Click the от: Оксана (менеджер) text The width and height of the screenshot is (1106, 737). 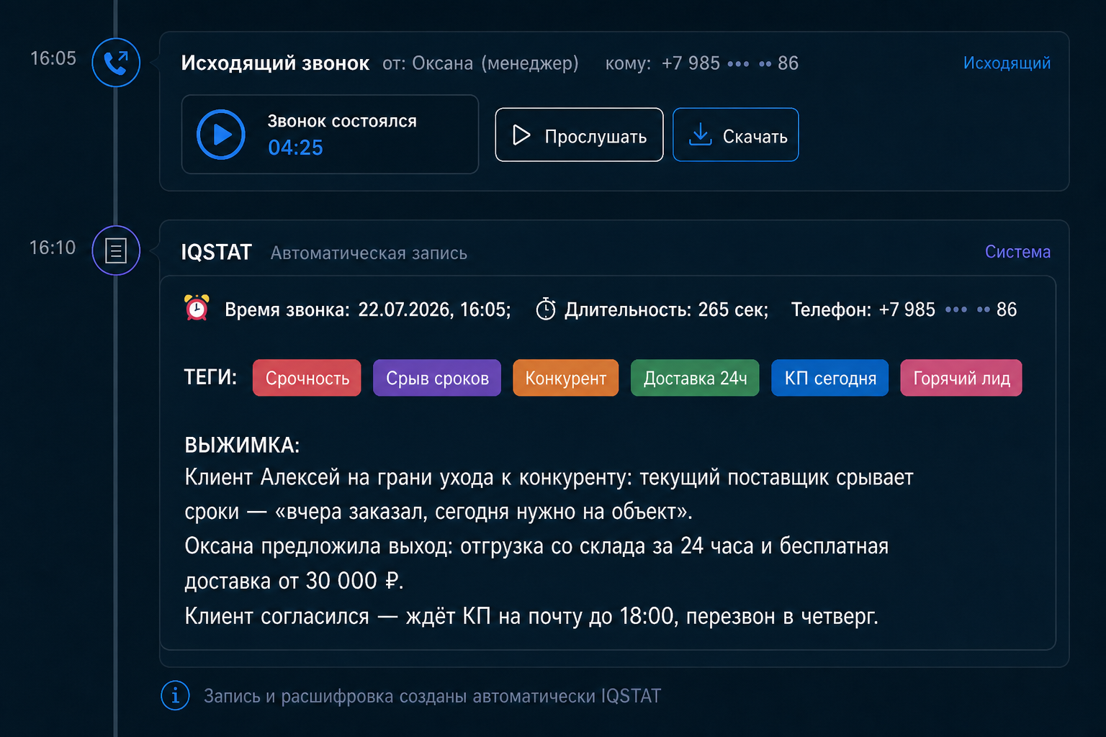tap(480, 63)
